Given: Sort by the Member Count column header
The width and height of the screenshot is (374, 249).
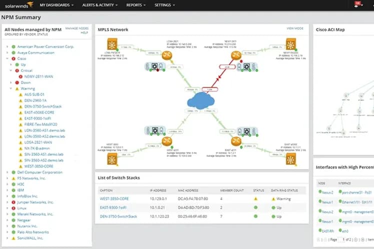Looking at the screenshot, I should (x=232, y=190).
